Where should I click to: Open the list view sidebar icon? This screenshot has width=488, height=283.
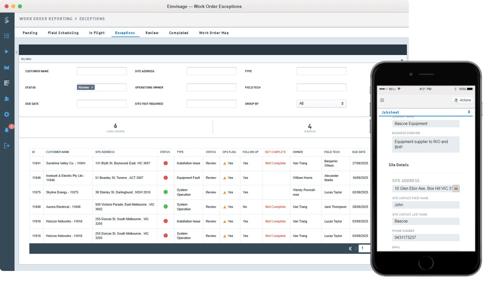[x=7, y=36]
